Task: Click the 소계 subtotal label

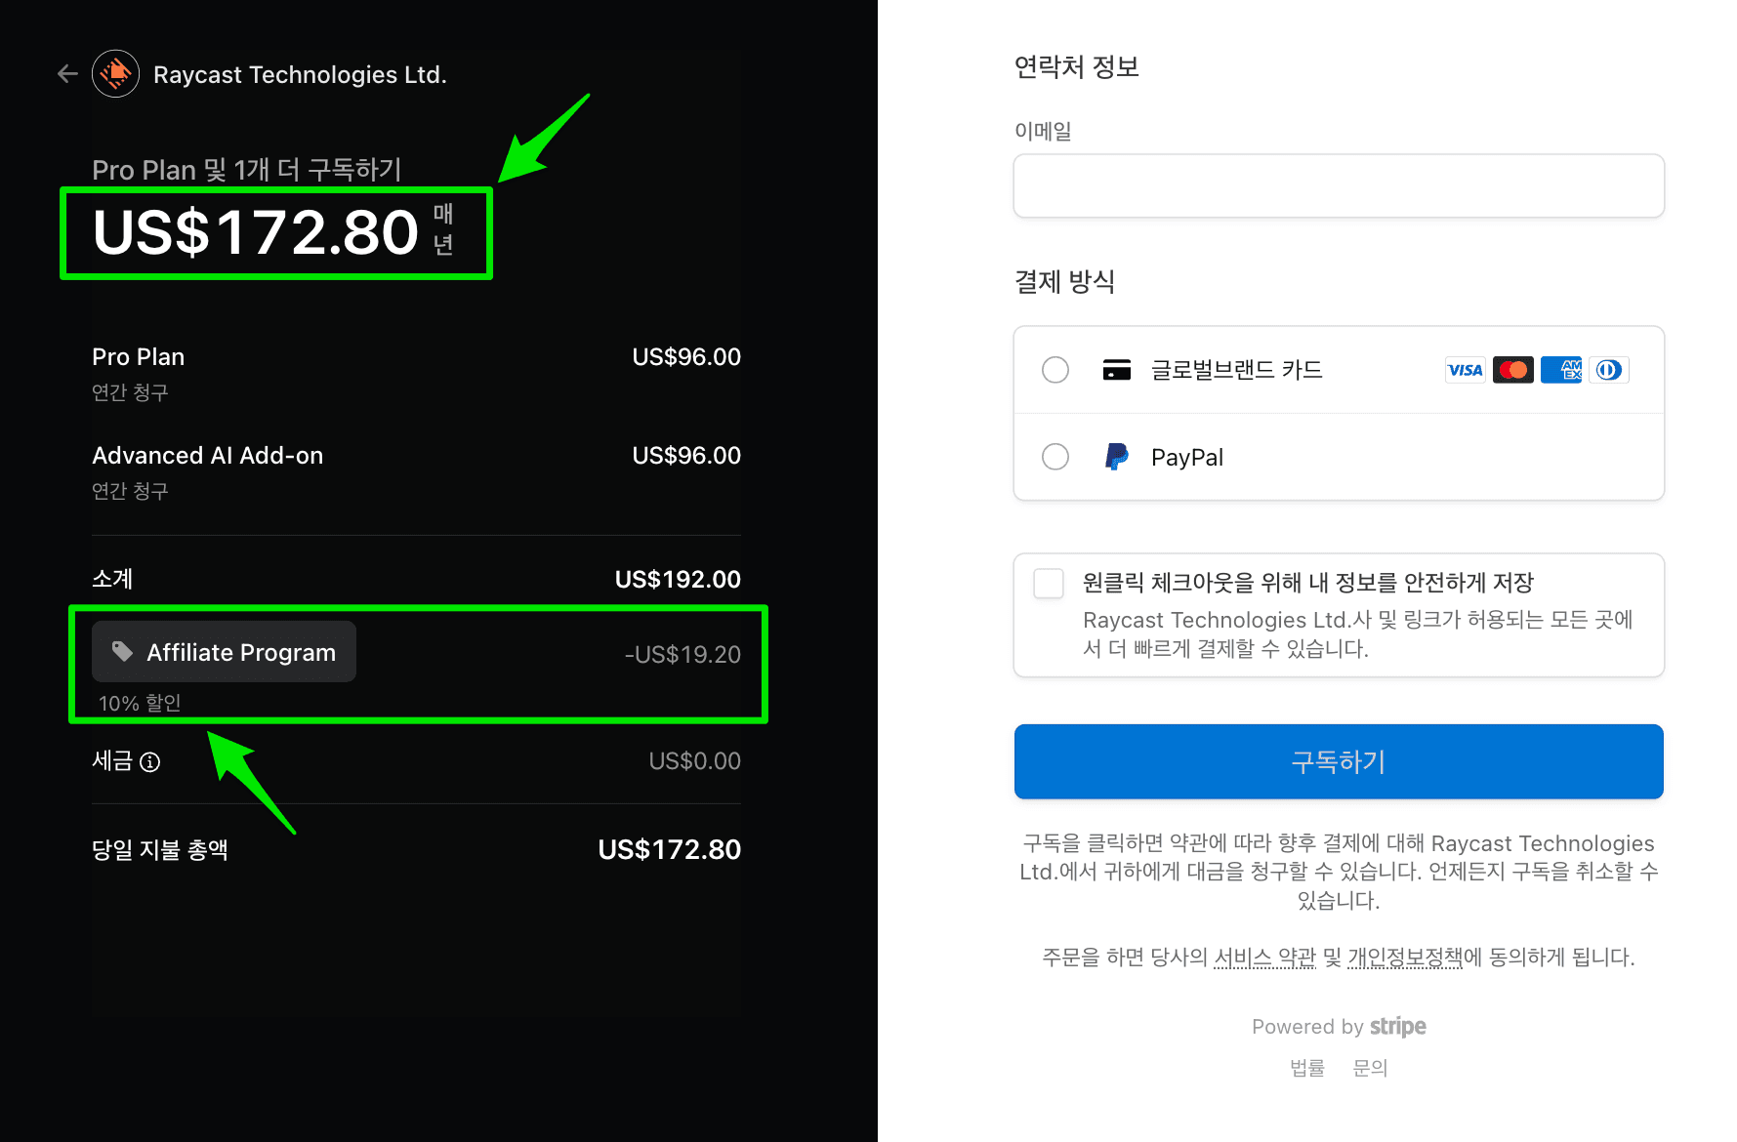Action: [112, 579]
